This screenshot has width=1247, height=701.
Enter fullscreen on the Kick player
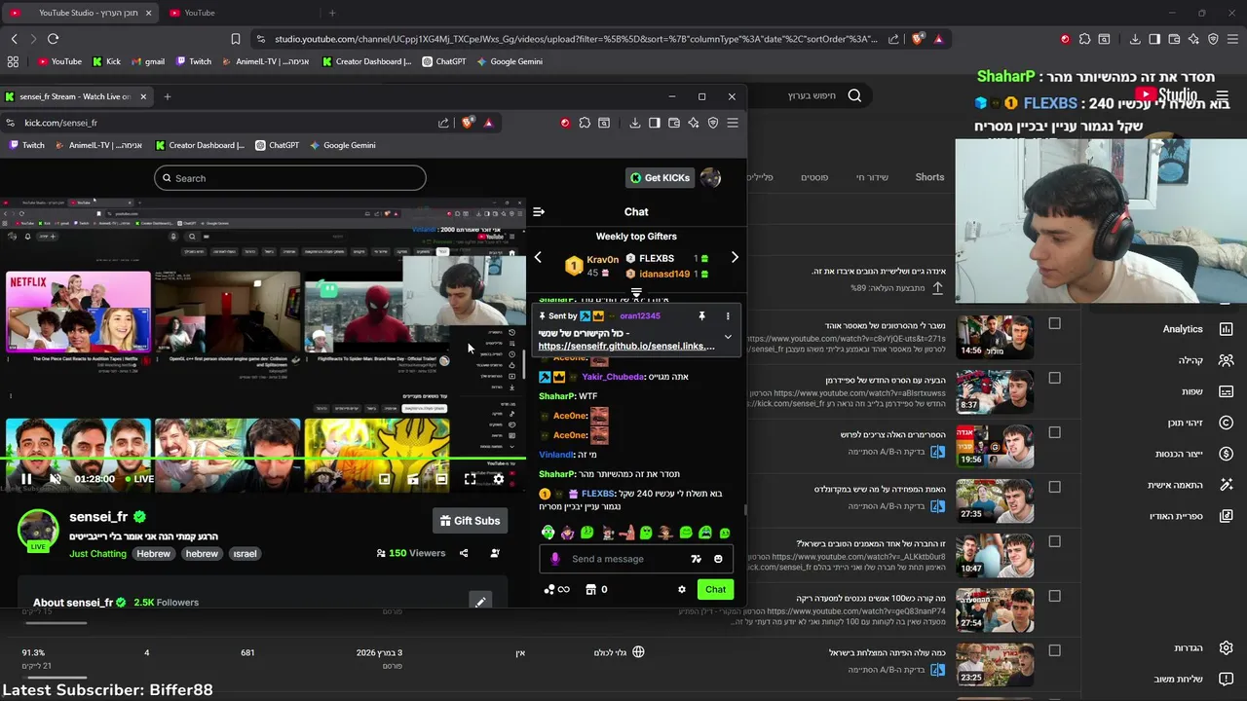point(470,479)
